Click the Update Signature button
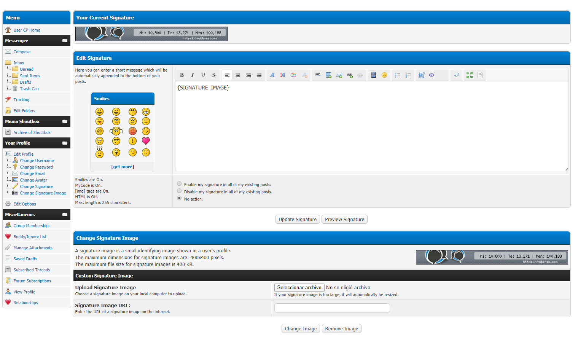The height and width of the screenshot is (341, 578). [x=298, y=220]
